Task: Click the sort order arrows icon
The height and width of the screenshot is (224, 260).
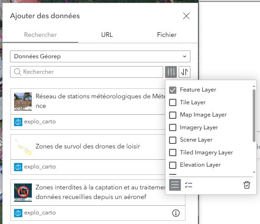Action: click(185, 72)
